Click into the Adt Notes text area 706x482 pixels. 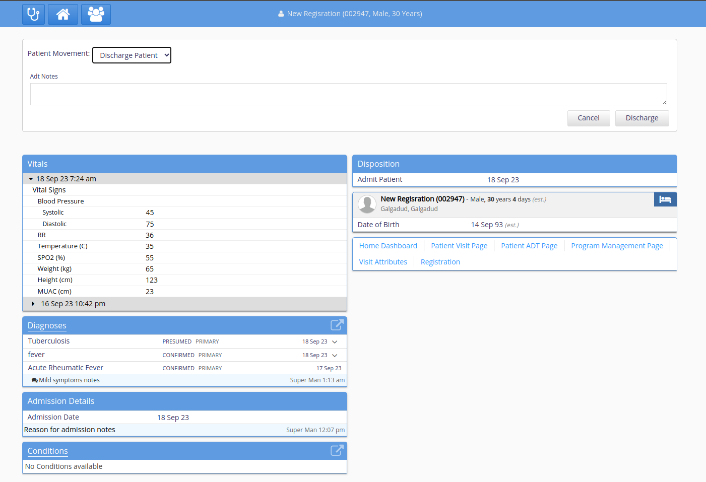[x=348, y=94]
